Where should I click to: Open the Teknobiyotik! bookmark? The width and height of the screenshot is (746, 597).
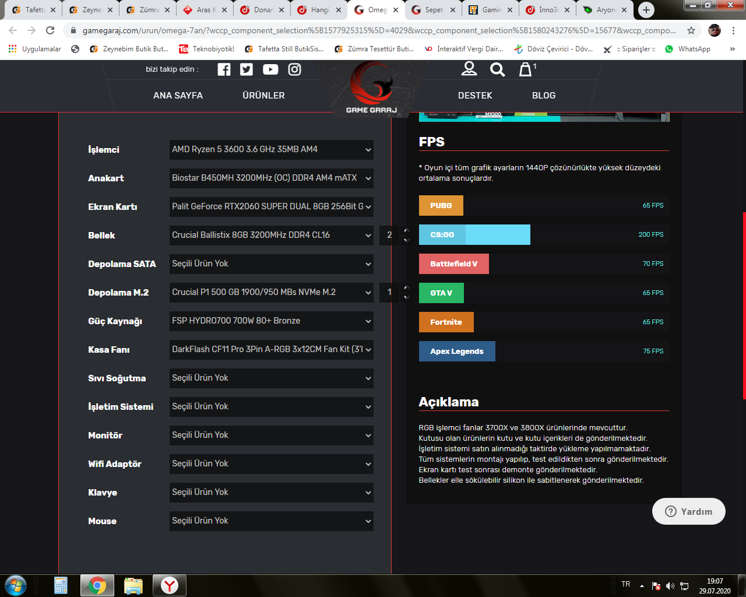tap(207, 49)
